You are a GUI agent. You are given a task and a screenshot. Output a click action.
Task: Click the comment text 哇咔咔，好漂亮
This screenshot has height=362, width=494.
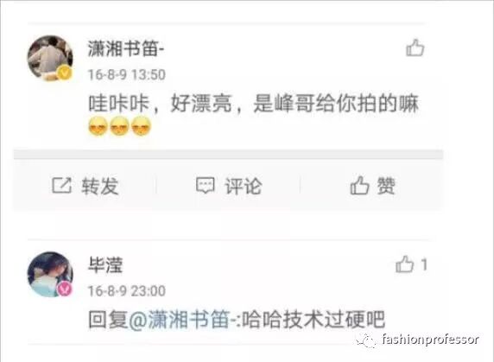click(x=161, y=103)
